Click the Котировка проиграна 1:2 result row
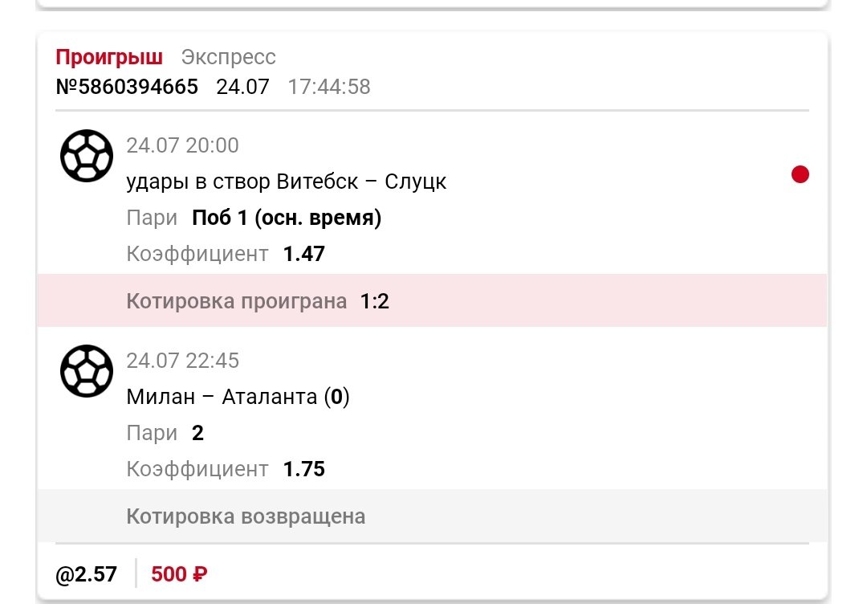The height and width of the screenshot is (608, 867). 432,301
